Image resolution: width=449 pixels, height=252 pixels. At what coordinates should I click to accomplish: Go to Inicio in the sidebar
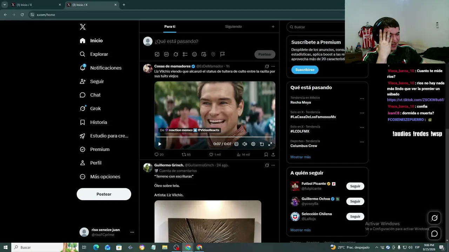click(91, 41)
